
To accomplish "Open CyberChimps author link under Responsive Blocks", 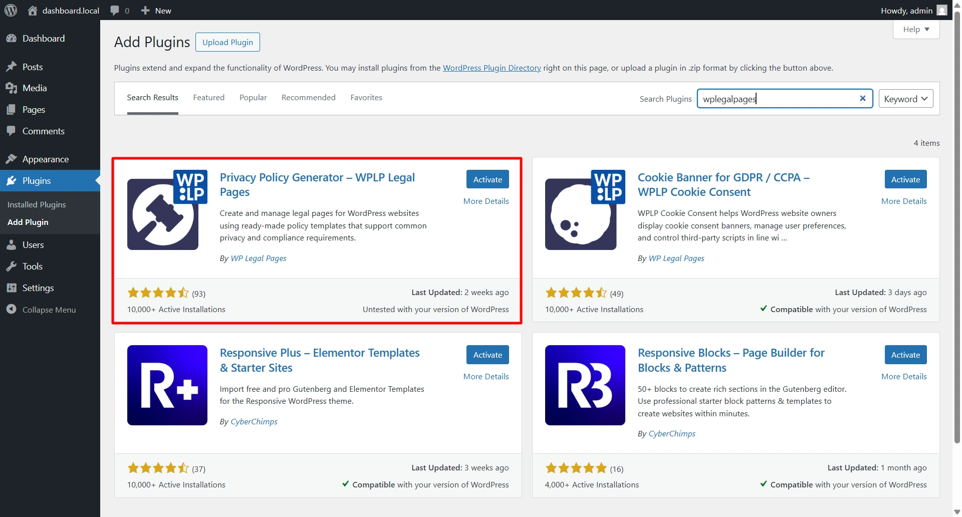I will (x=672, y=434).
